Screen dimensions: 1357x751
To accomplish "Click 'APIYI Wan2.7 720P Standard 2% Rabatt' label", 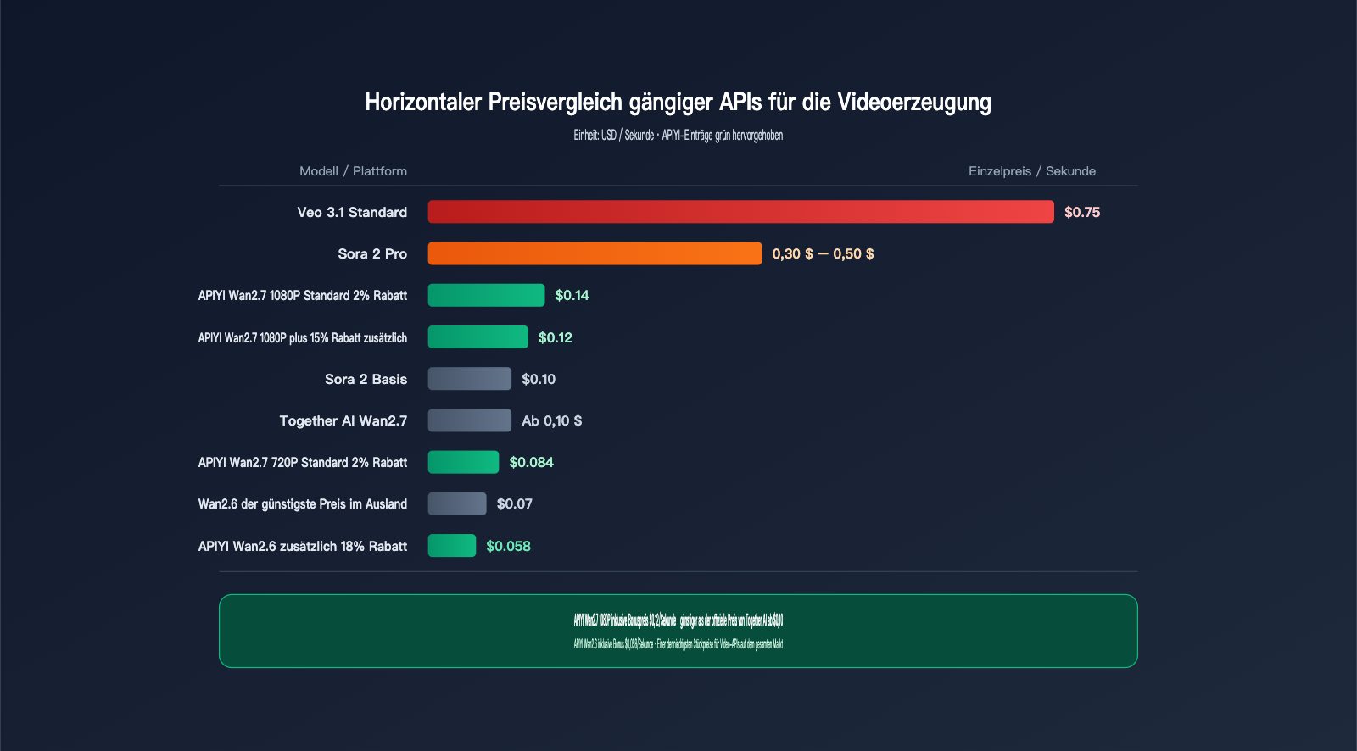I will [303, 462].
